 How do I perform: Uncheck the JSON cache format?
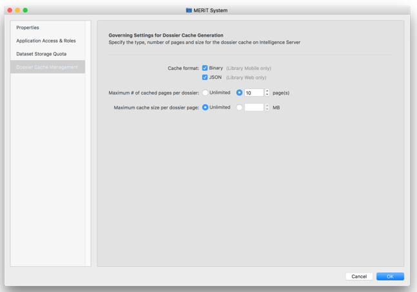click(205, 77)
